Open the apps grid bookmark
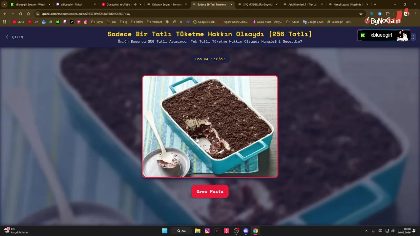Image resolution: width=420 pixels, height=236 pixels. pos(4,22)
